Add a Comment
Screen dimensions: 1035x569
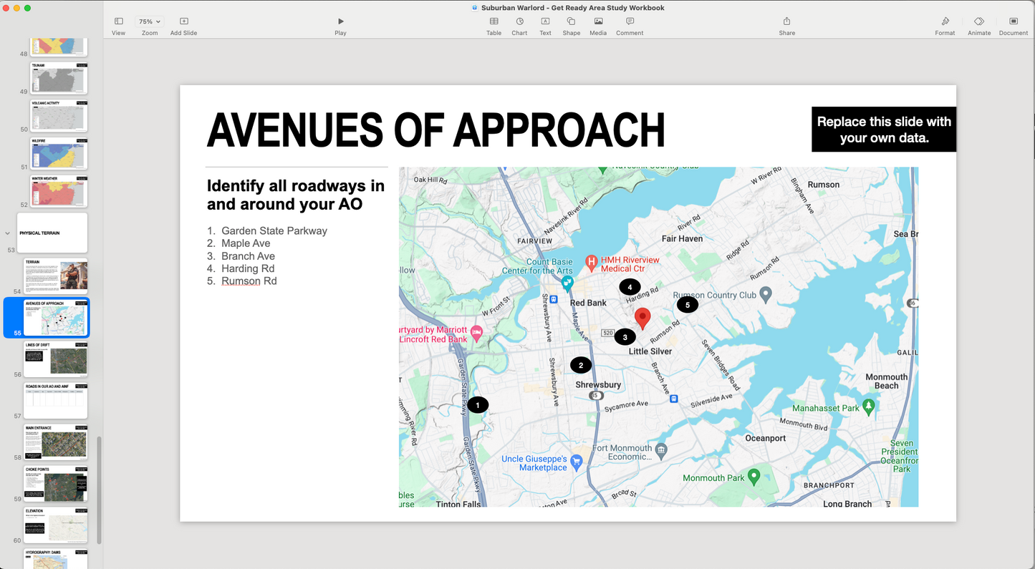coord(630,26)
